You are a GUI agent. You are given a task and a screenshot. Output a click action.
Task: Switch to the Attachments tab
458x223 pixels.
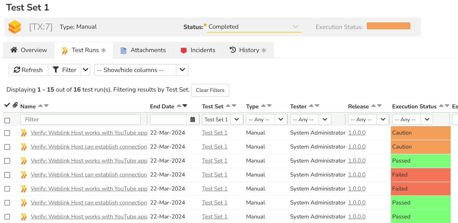(143, 50)
